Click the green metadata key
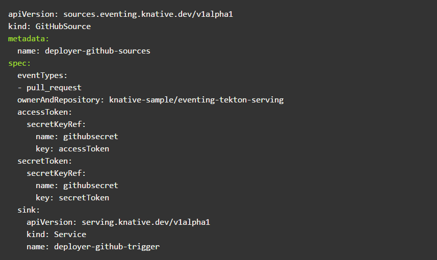The width and height of the screenshot is (437, 260). tap(28, 39)
